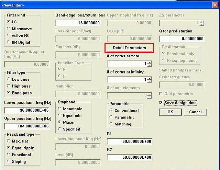Toggle the Save design data checkbox
This screenshot has width=220, height=170.
pos(161,103)
